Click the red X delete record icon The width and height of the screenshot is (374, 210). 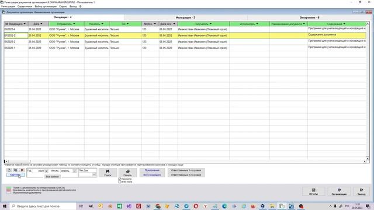[x=22, y=170]
